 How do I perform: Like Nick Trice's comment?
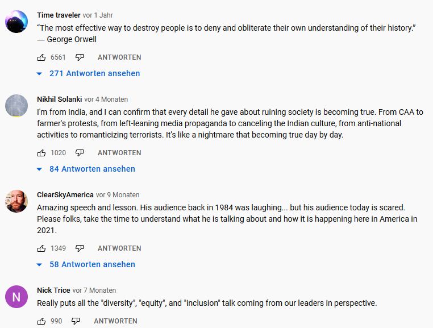coord(41,321)
